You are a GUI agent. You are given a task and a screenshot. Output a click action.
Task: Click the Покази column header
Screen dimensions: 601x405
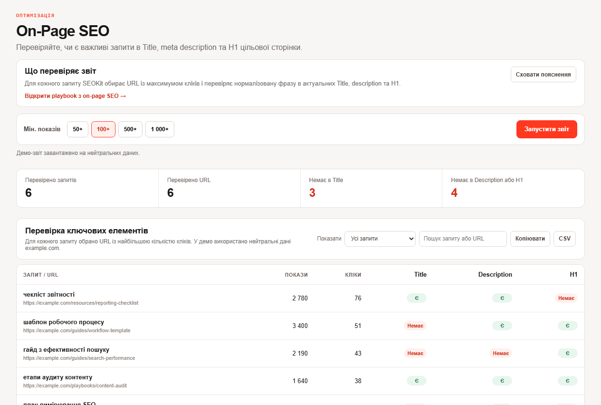coord(296,275)
